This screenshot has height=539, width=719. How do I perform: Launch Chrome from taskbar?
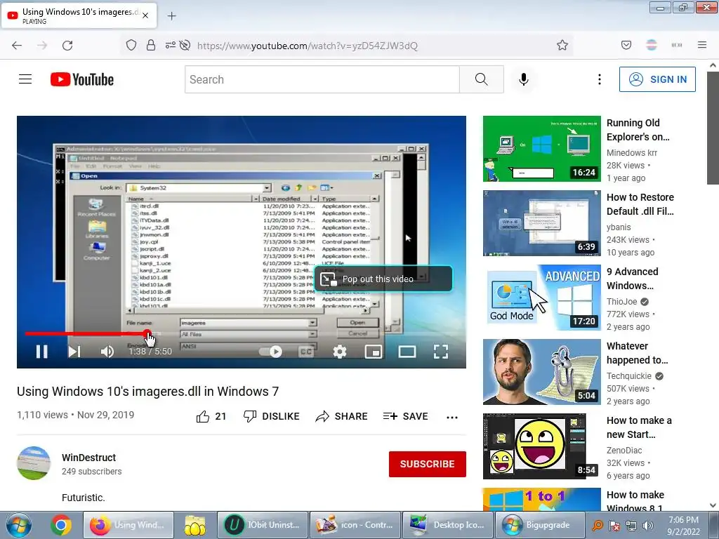[x=61, y=525]
